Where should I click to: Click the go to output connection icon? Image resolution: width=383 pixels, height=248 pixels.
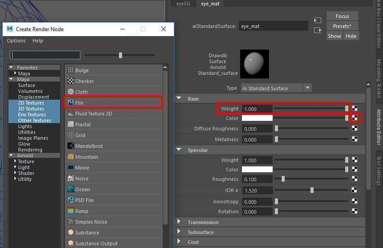pos(318,30)
